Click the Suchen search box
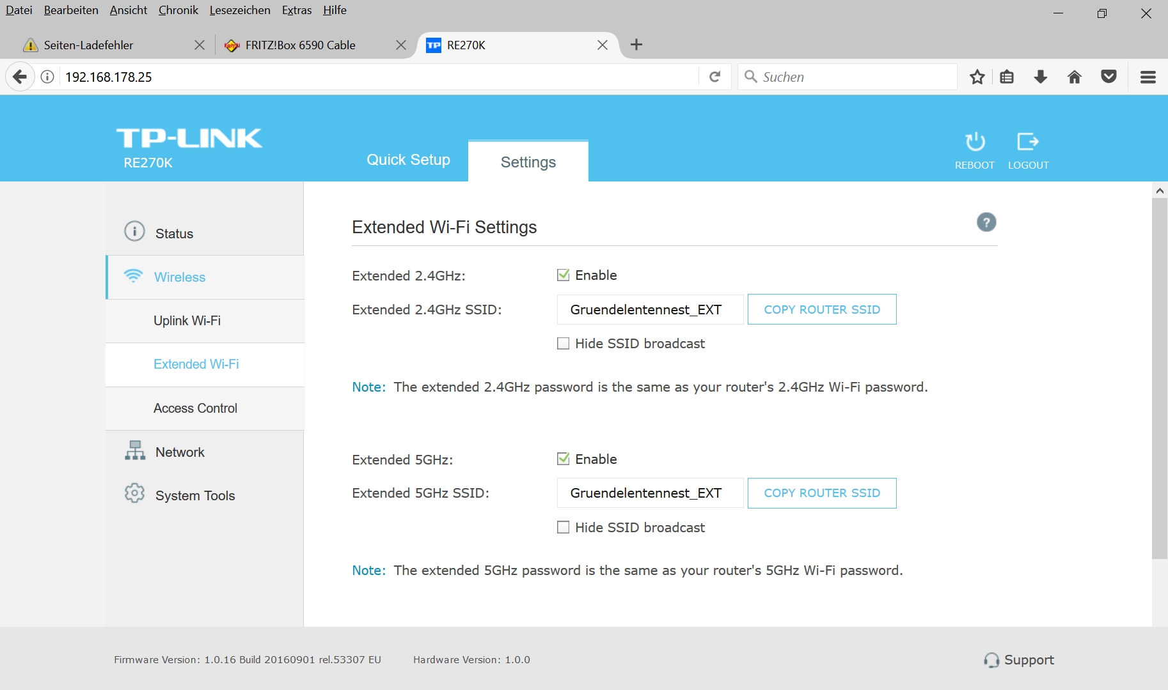This screenshot has height=690, width=1168. click(847, 77)
